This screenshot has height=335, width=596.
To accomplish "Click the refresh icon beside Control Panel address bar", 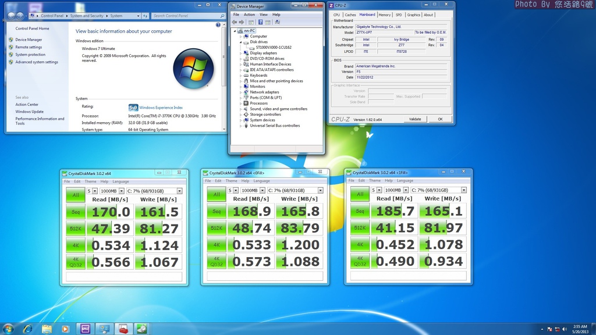I will (x=145, y=16).
